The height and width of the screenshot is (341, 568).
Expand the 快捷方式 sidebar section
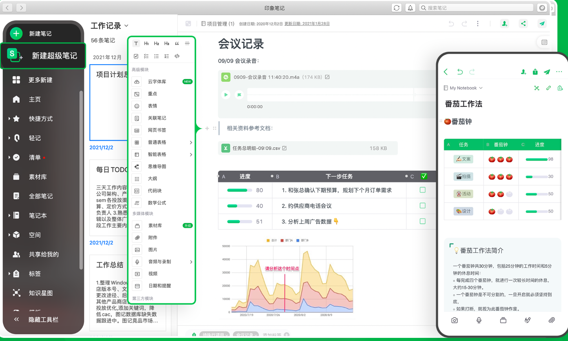pos(9,119)
